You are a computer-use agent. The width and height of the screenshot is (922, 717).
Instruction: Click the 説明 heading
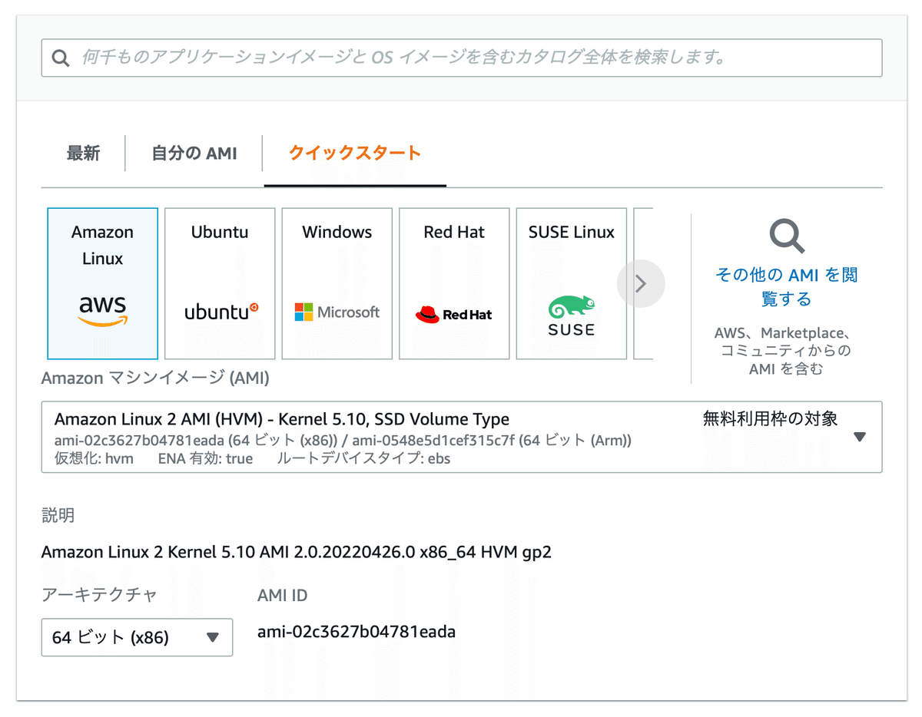coord(58,514)
